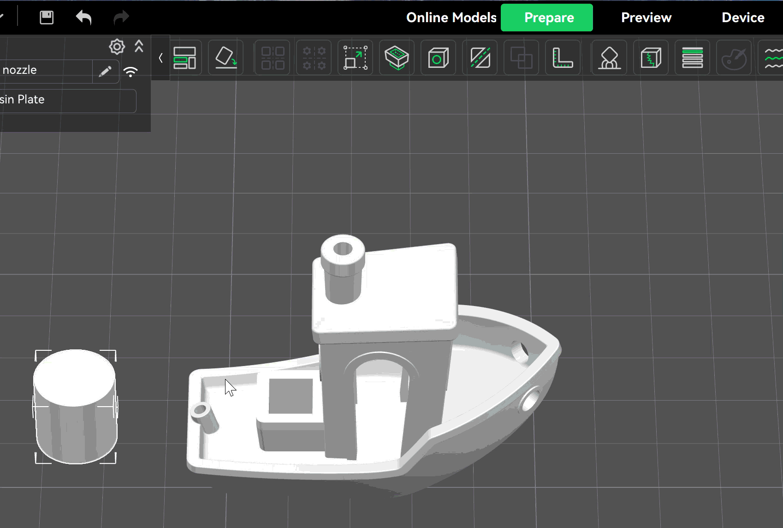Select the seam painting tool
The height and width of the screenshot is (528, 783).
(x=651, y=58)
